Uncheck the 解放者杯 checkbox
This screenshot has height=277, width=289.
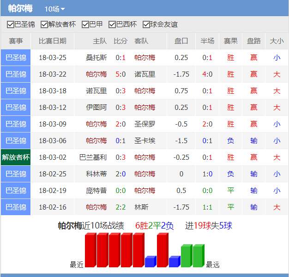coord(44,24)
